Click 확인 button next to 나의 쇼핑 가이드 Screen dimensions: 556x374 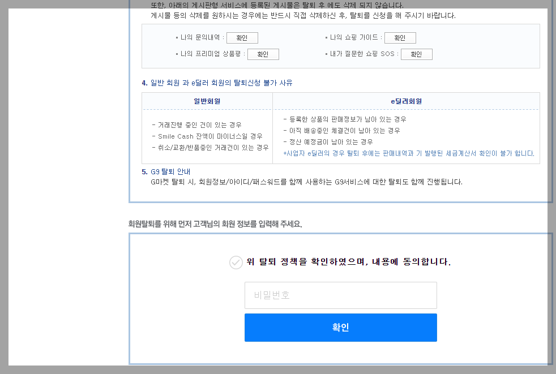[400, 37]
